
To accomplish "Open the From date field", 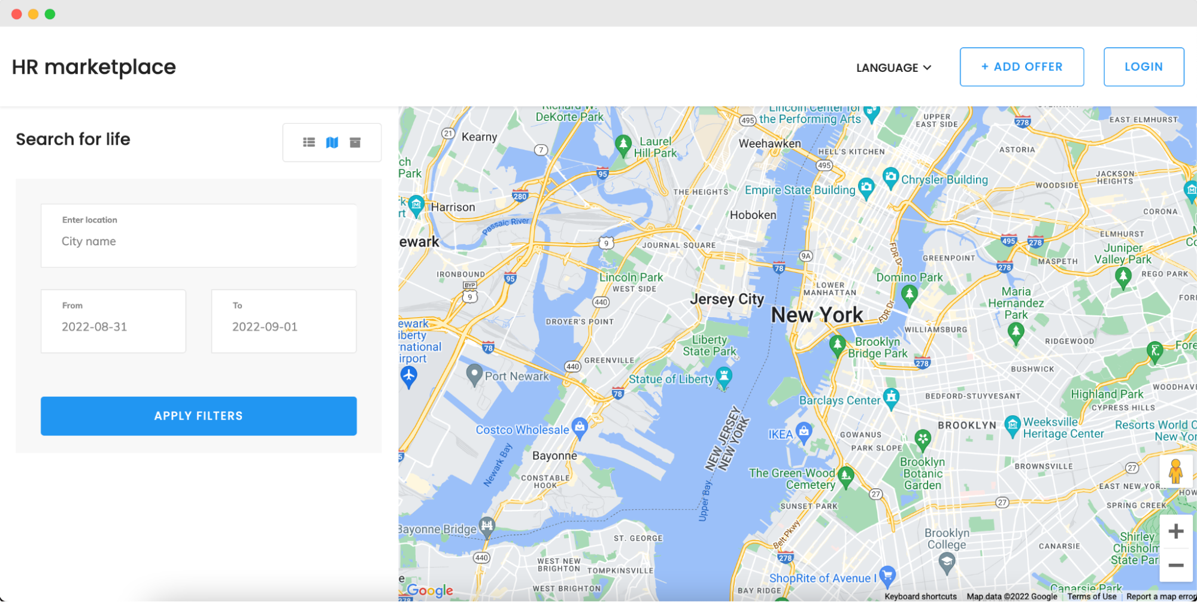I will click(x=113, y=321).
